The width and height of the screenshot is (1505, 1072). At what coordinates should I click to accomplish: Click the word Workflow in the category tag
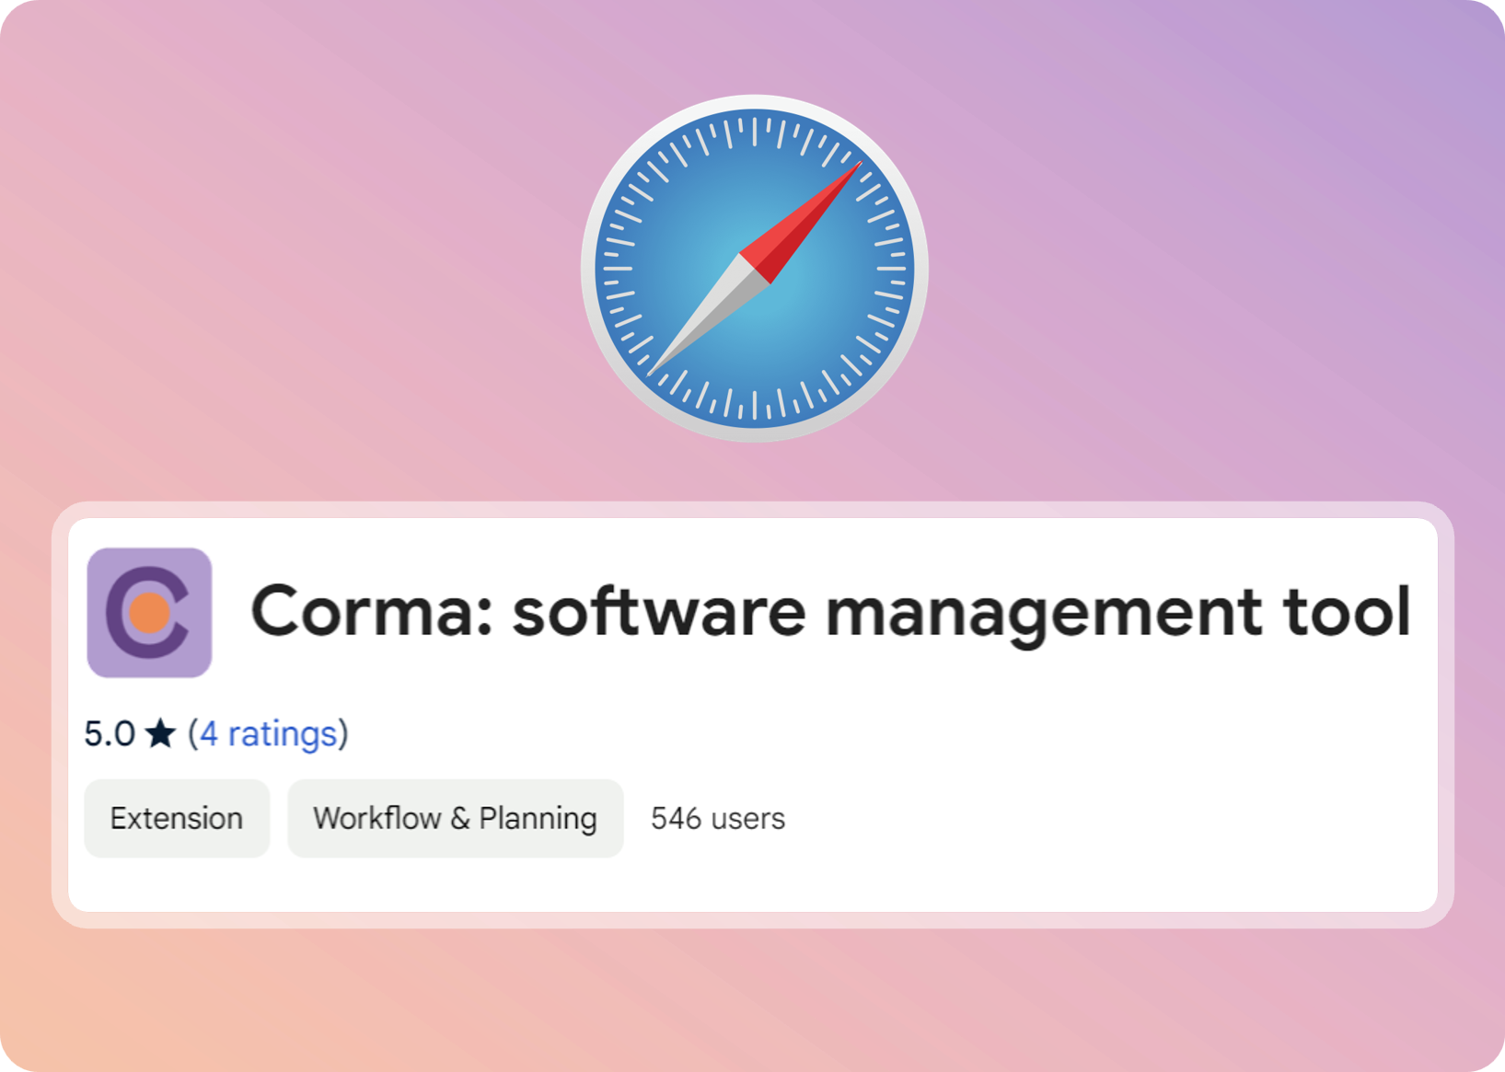coord(376,818)
